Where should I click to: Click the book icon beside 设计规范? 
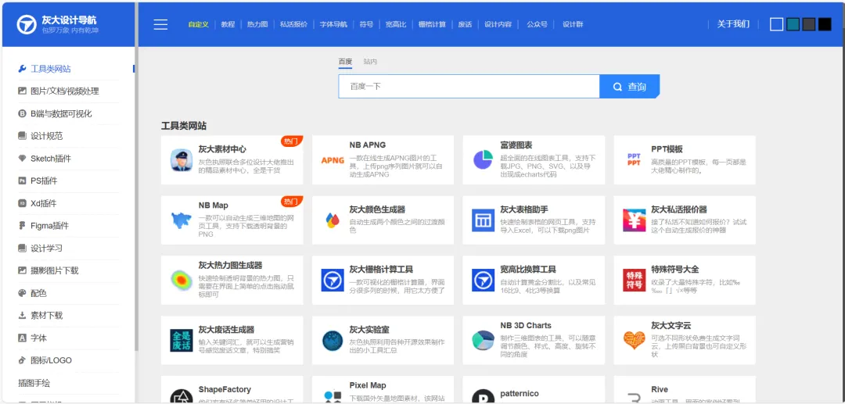22,136
